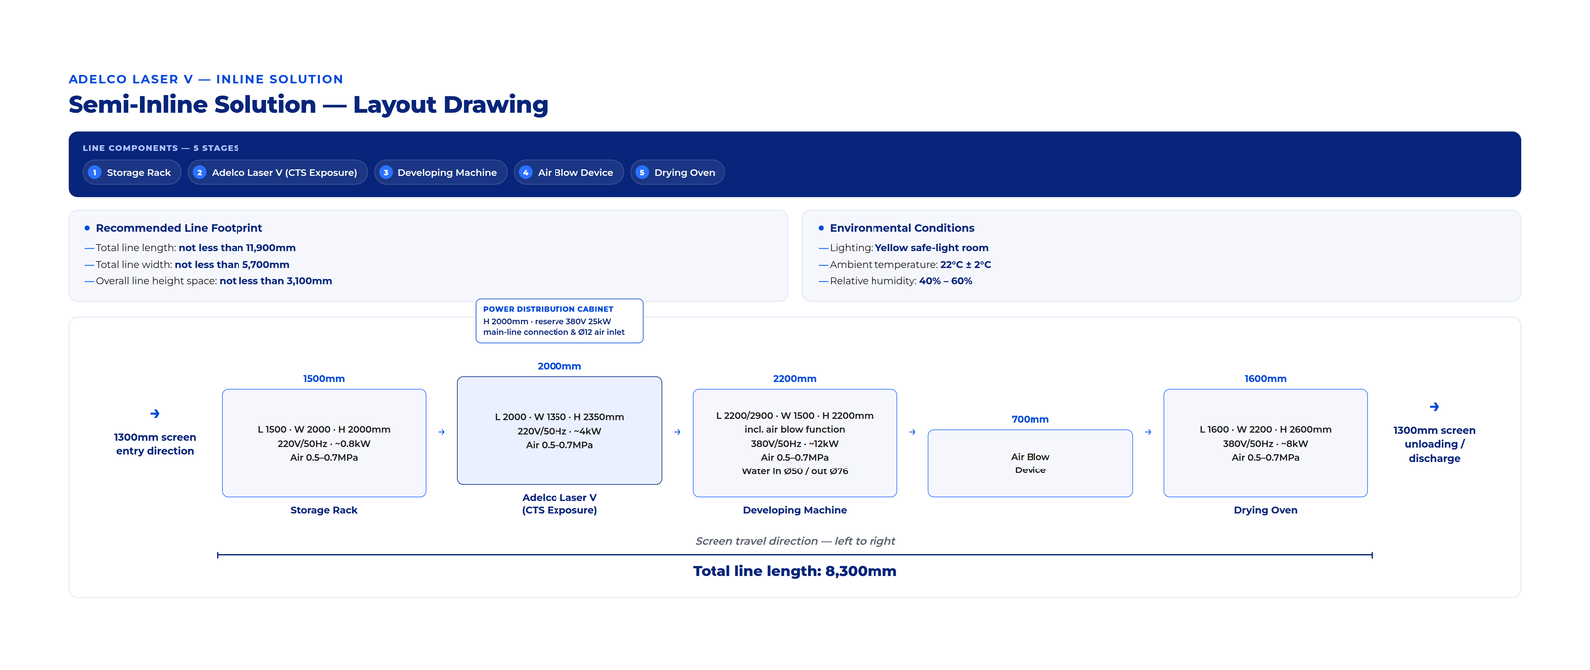This screenshot has width=1590, height=670.
Task: Click the '1300mm screen unloading / discharge' text
Action: click(x=1434, y=444)
